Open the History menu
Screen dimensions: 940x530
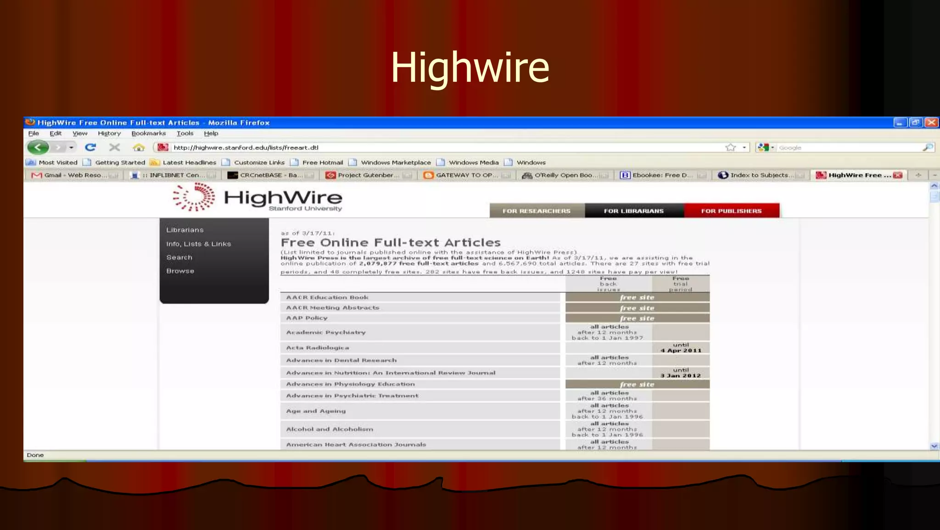coord(109,134)
